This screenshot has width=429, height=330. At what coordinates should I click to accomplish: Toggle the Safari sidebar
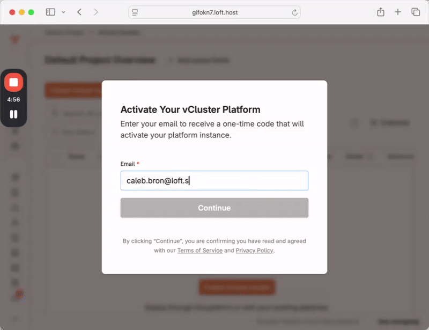pyautogui.click(x=50, y=12)
